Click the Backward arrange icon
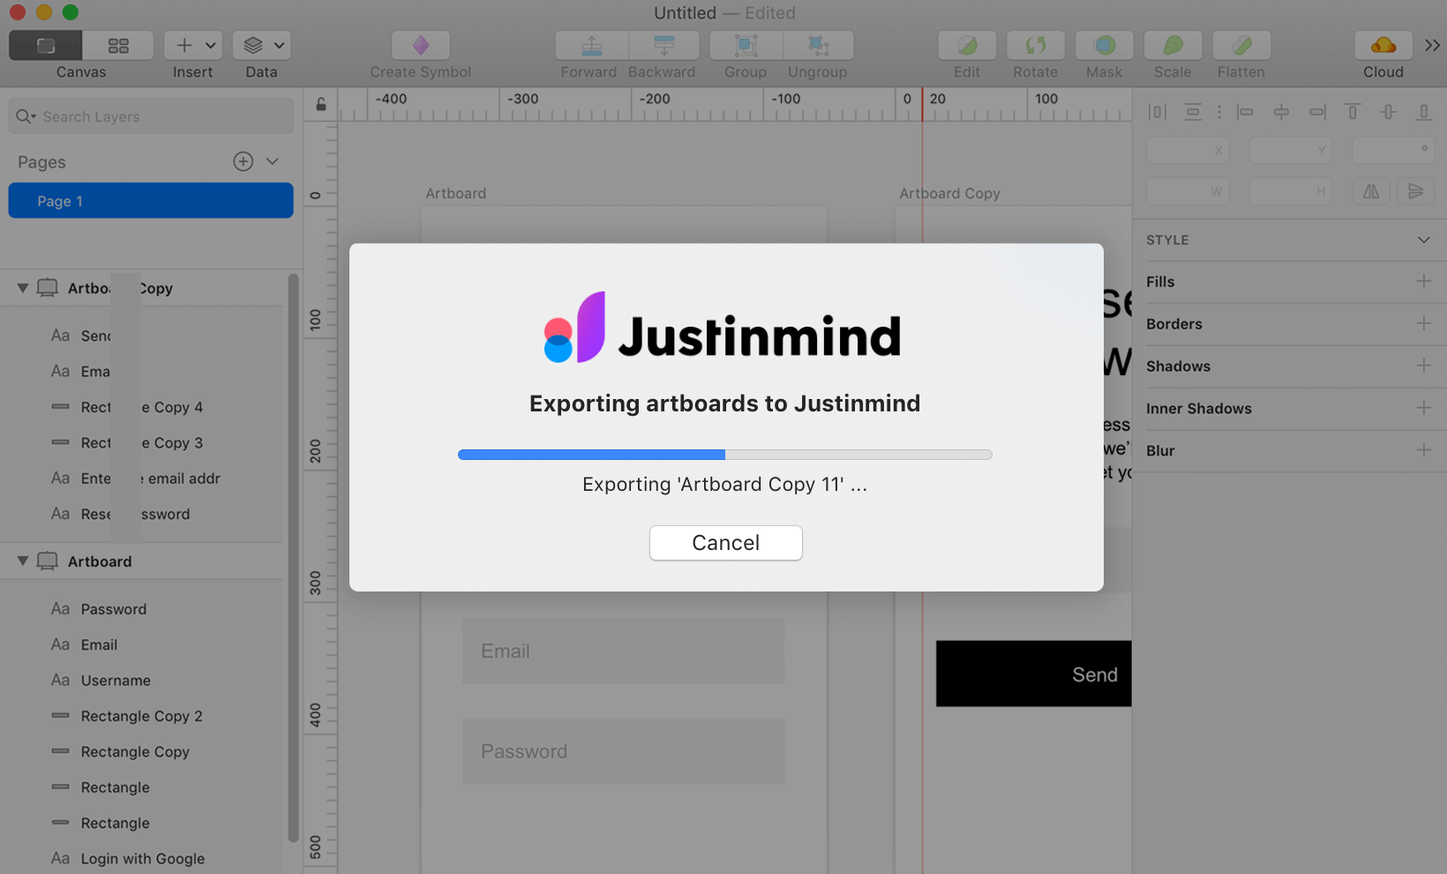Image resolution: width=1447 pixels, height=874 pixels. 664,46
